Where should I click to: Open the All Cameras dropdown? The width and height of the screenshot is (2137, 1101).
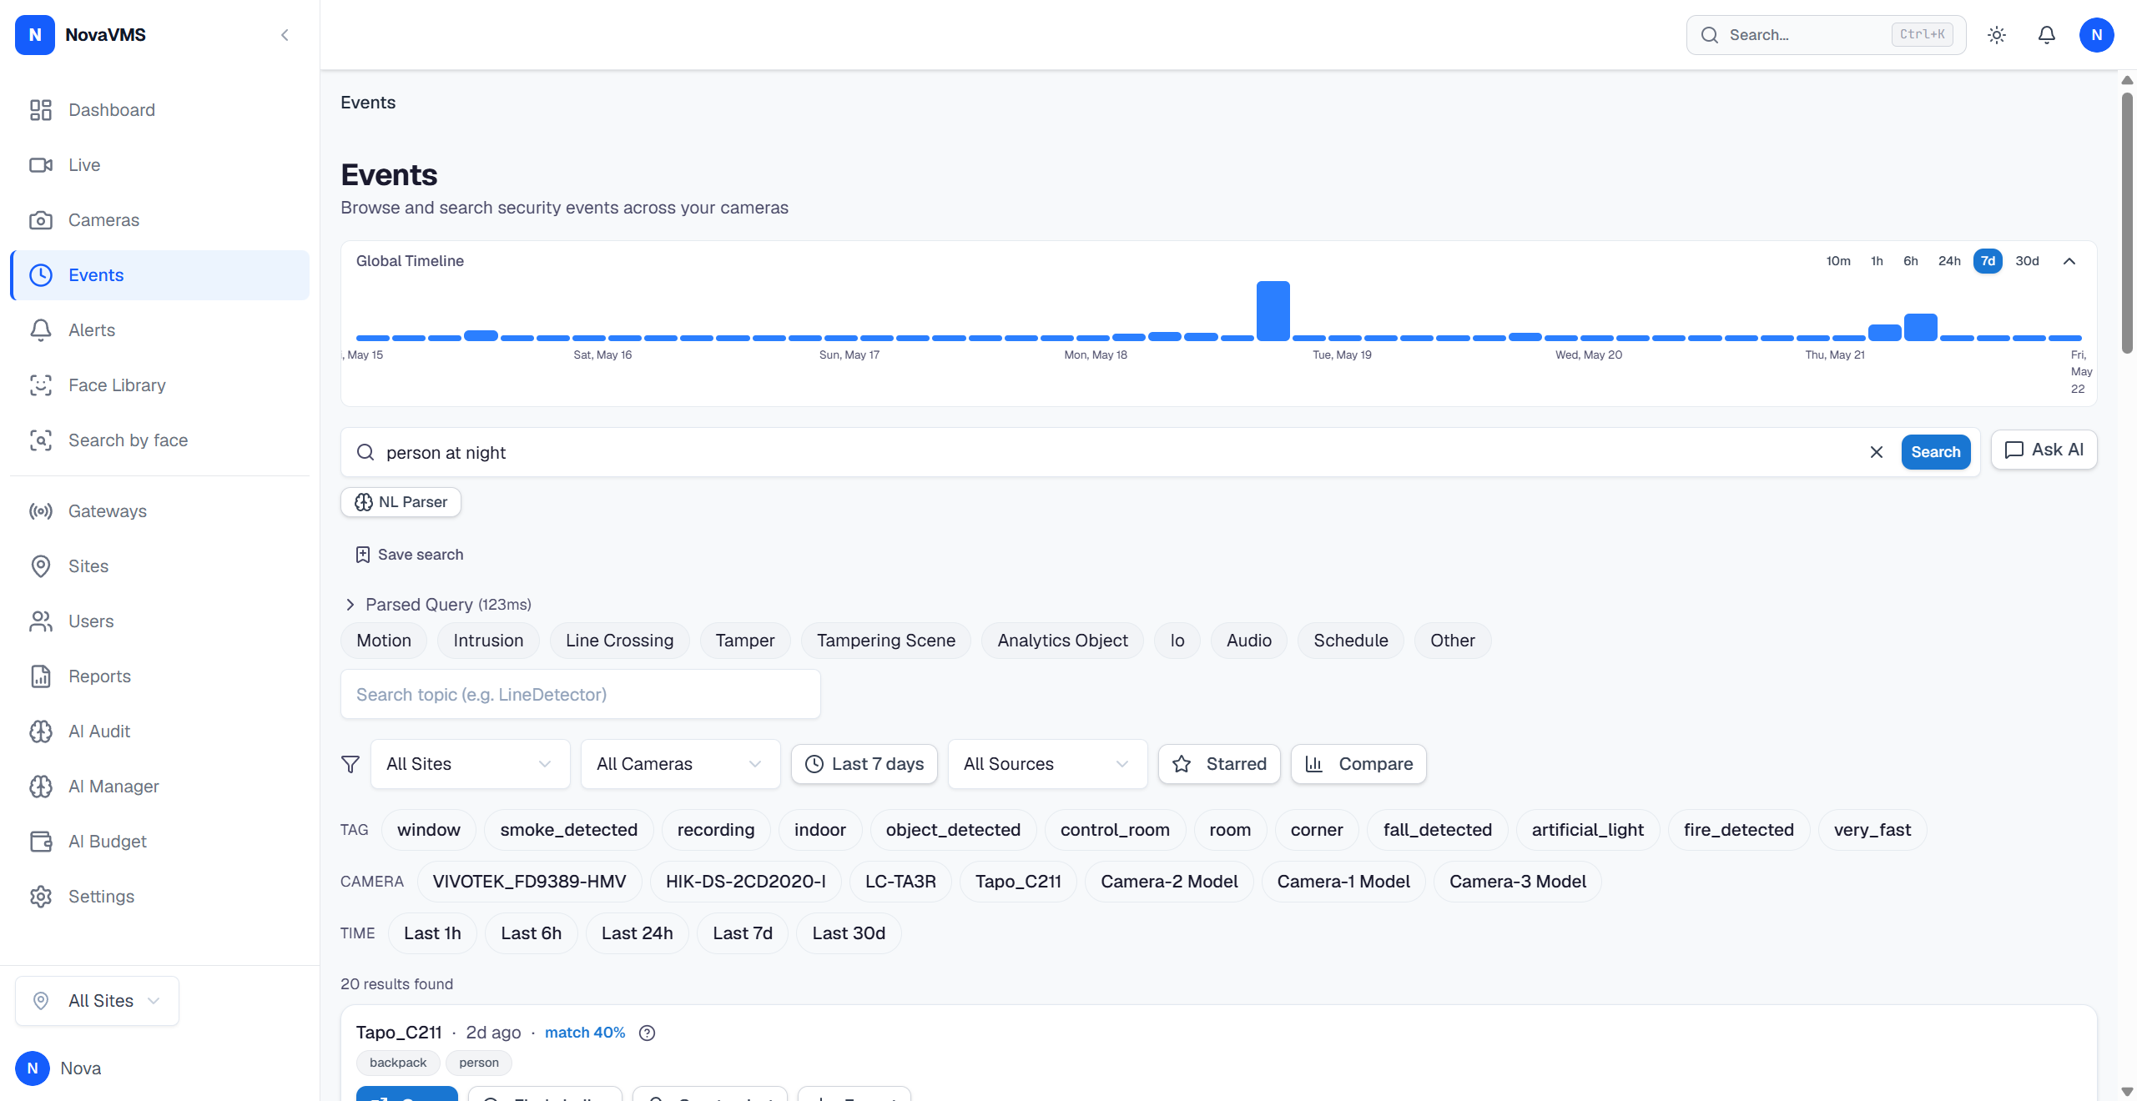[681, 764]
